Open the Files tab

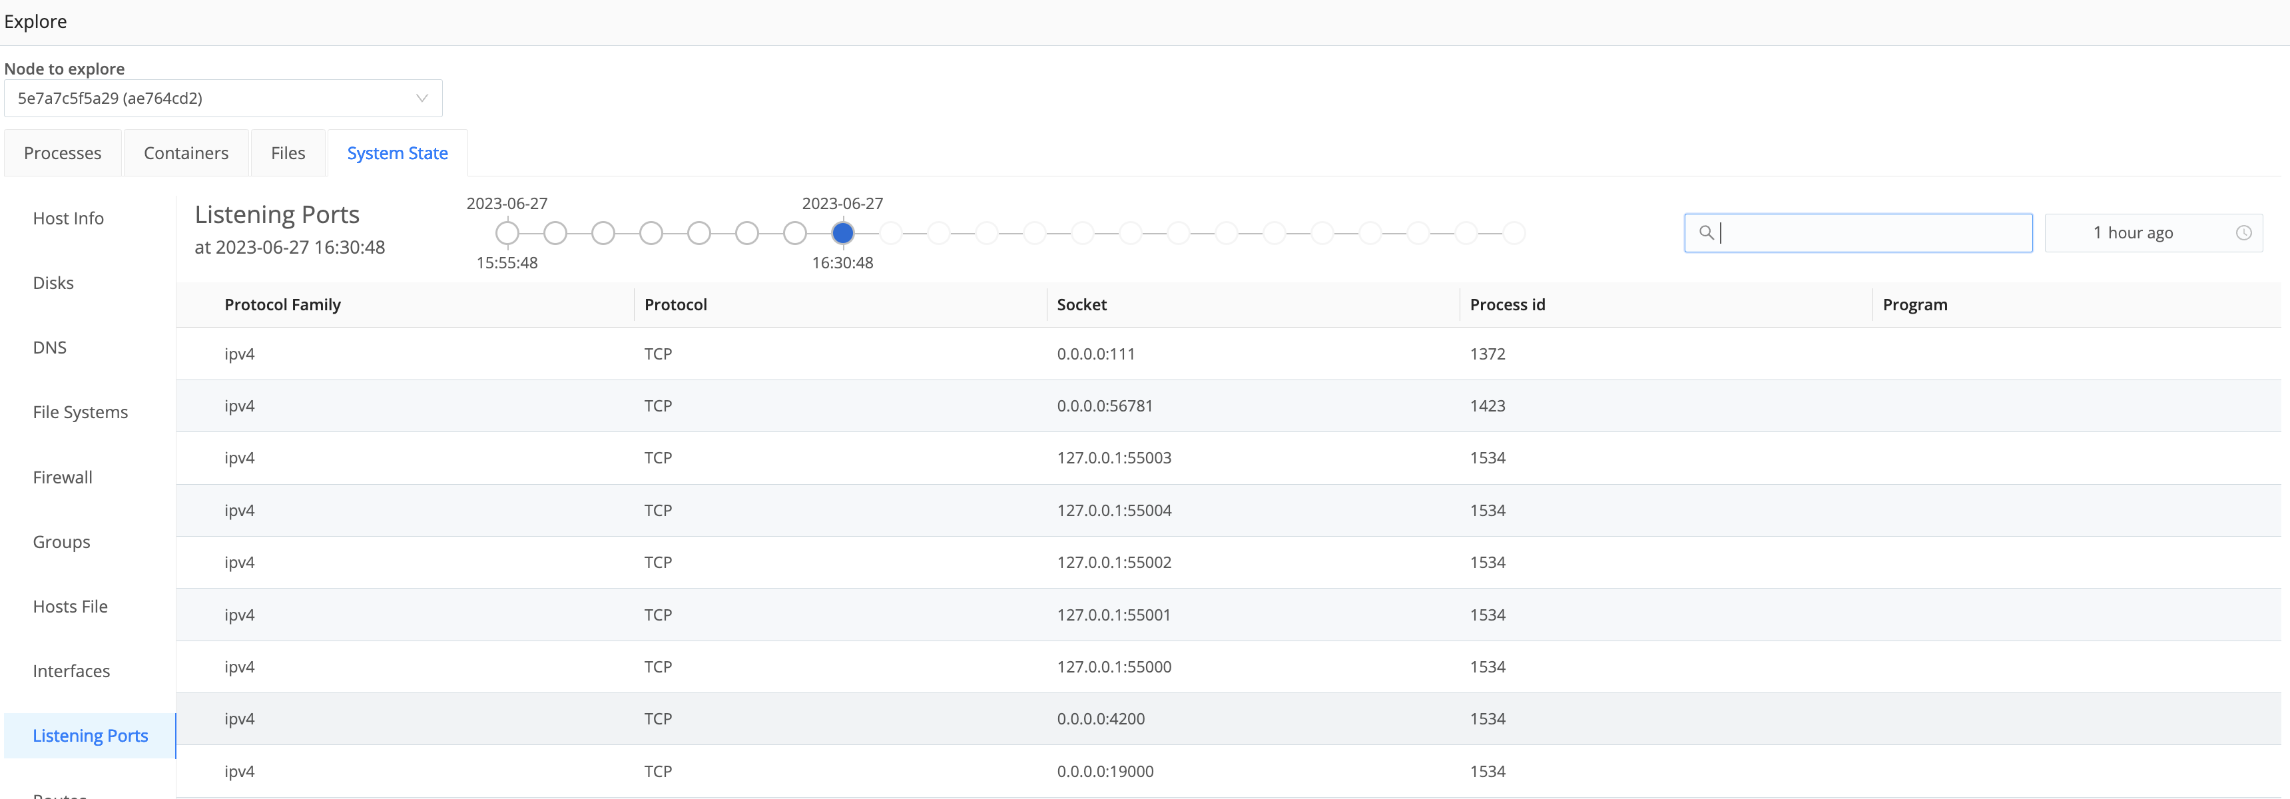pos(287,153)
